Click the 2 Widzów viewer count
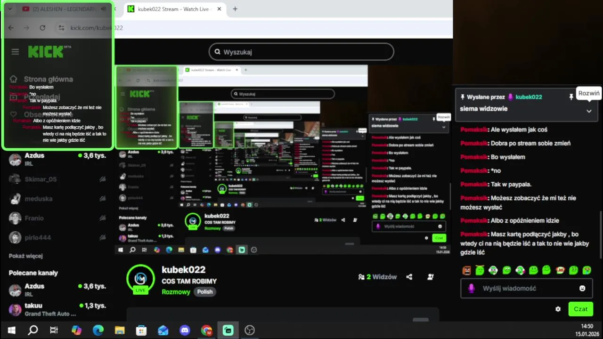Screen dimensions: 603x339 [x=377, y=277]
